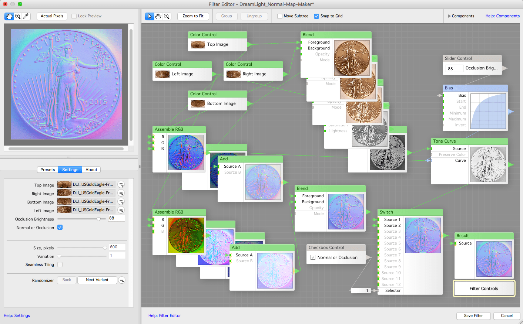Open the Right Image file dropdown
The image size is (523, 324).
click(x=121, y=193)
